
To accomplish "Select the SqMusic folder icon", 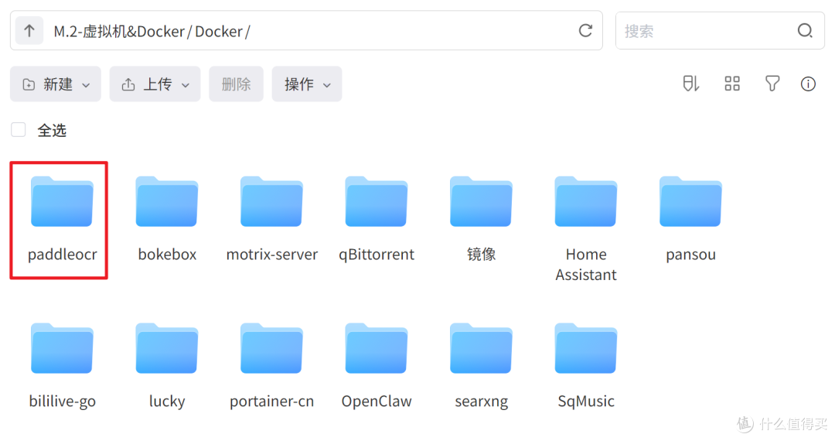I will coord(586,348).
